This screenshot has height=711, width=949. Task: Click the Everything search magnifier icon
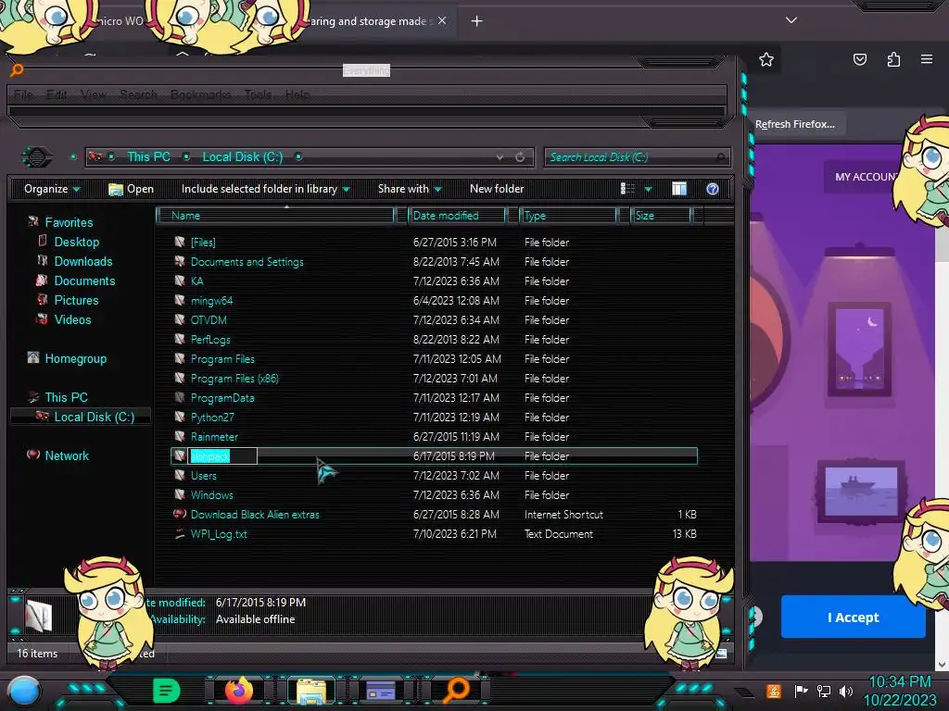(x=17, y=70)
